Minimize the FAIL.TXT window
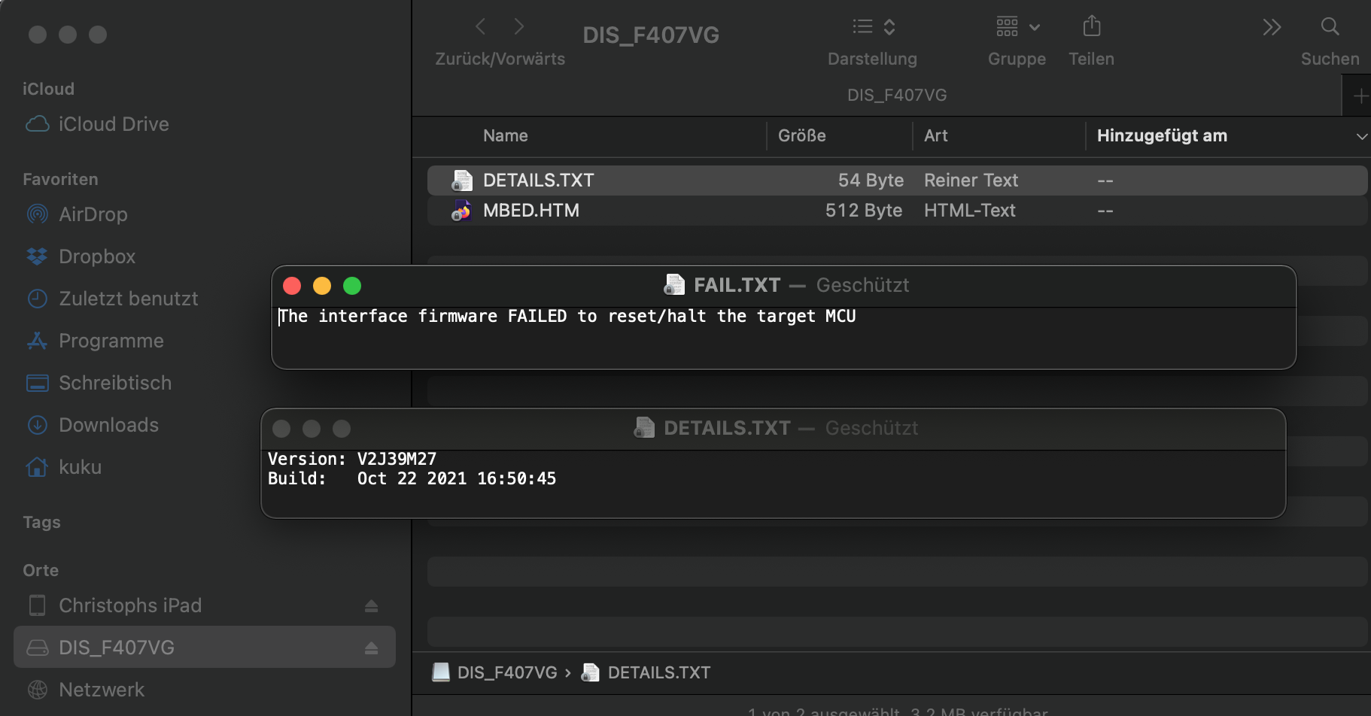Viewport: 1371px width, 716px height. (x=322, y=286)
